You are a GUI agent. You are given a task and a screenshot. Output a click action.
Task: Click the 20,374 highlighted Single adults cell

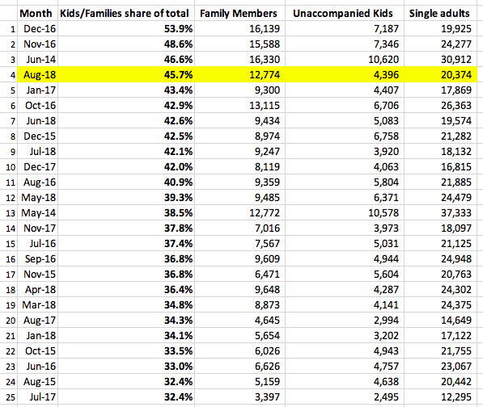[456, 75]
